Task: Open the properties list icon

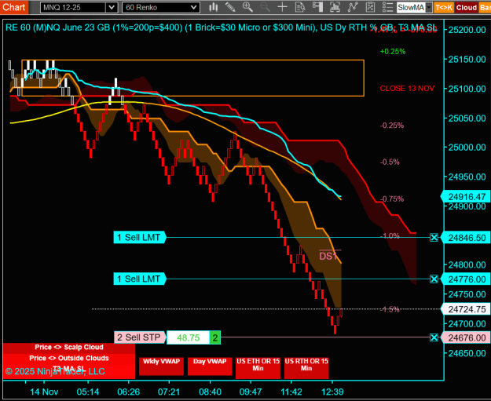Action: click(387, 7)
